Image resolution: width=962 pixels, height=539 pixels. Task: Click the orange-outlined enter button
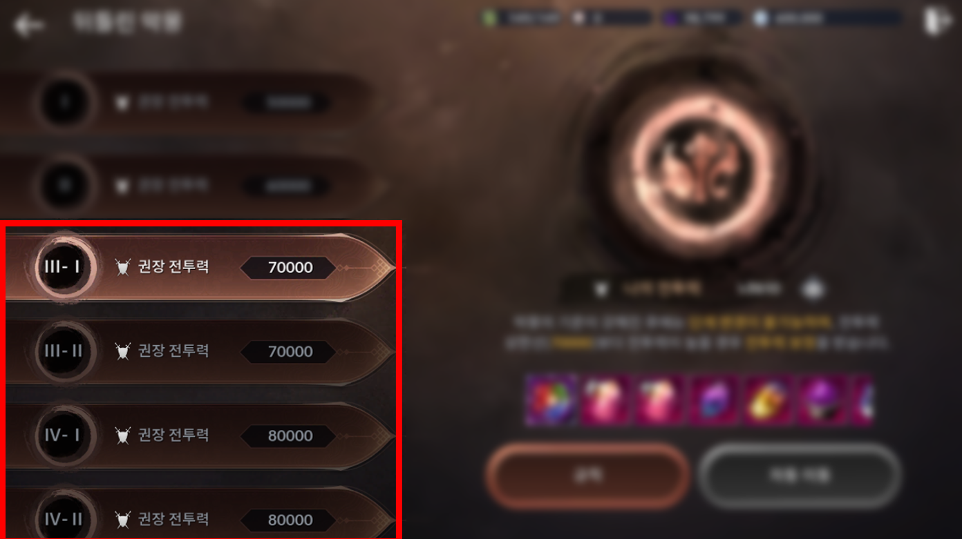587,476
